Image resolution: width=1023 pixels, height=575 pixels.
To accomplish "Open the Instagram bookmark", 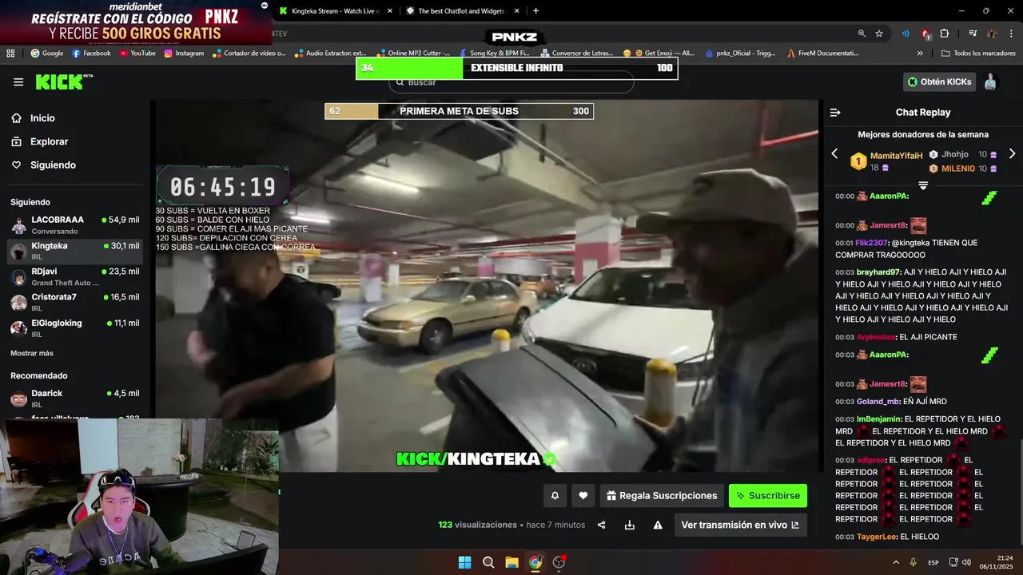I will (x=184, y=54).
